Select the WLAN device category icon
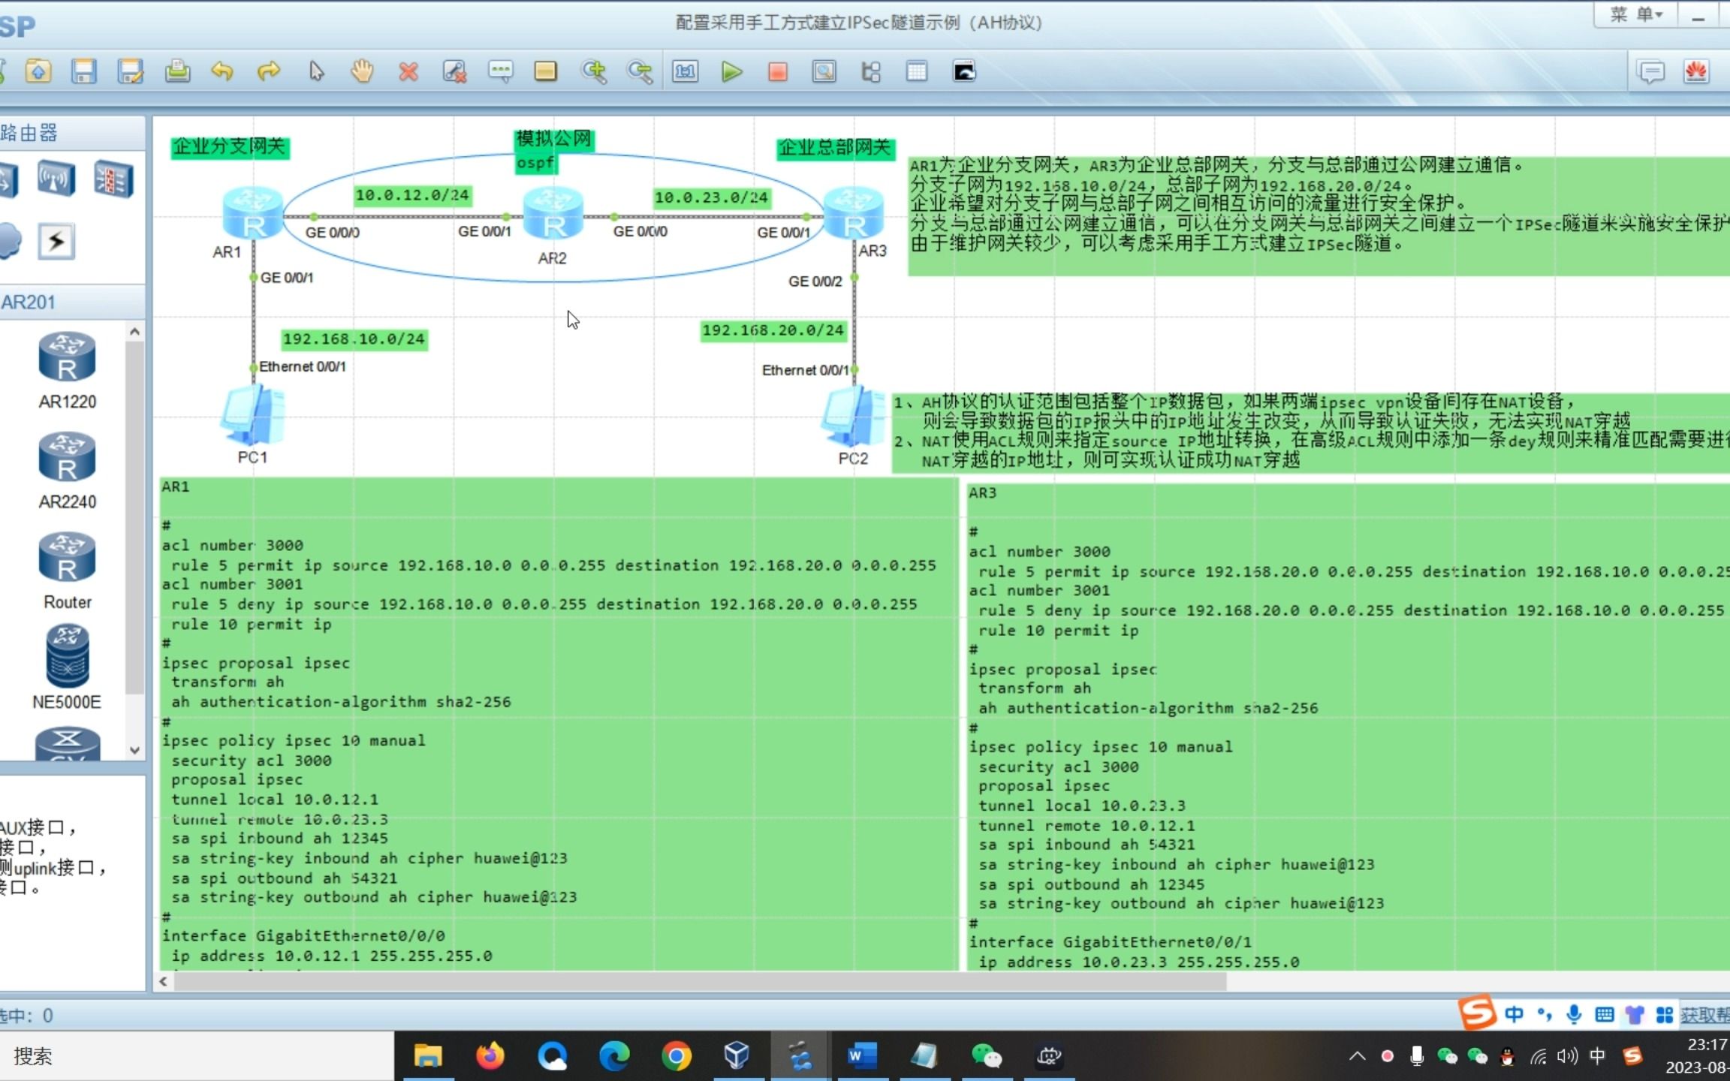The height and width of the screenshot is (1081, 1730). (56, 179)
